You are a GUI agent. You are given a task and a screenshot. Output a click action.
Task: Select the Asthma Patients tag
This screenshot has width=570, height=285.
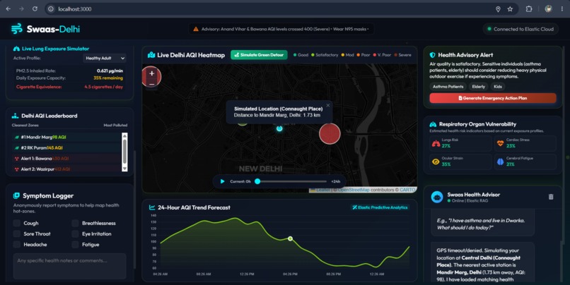448,87
